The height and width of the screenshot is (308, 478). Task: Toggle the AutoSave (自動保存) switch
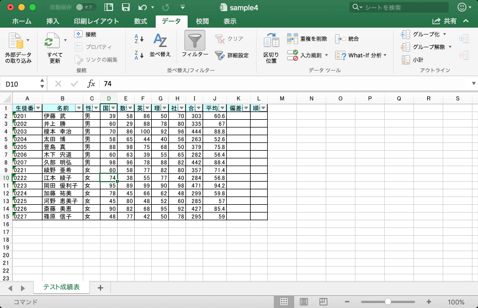[86, 7]
